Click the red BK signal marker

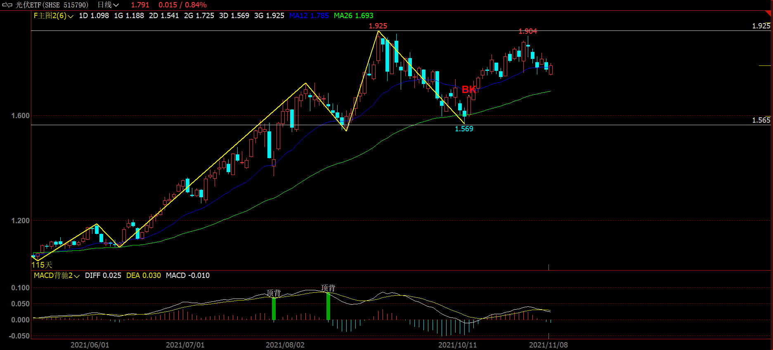click(x=469, y=89)
